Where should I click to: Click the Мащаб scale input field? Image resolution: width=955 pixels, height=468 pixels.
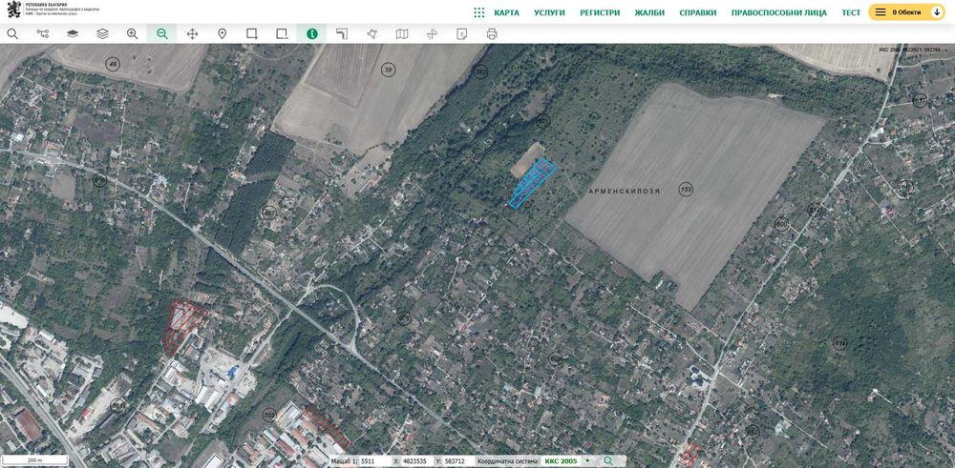tap(372, 461)
